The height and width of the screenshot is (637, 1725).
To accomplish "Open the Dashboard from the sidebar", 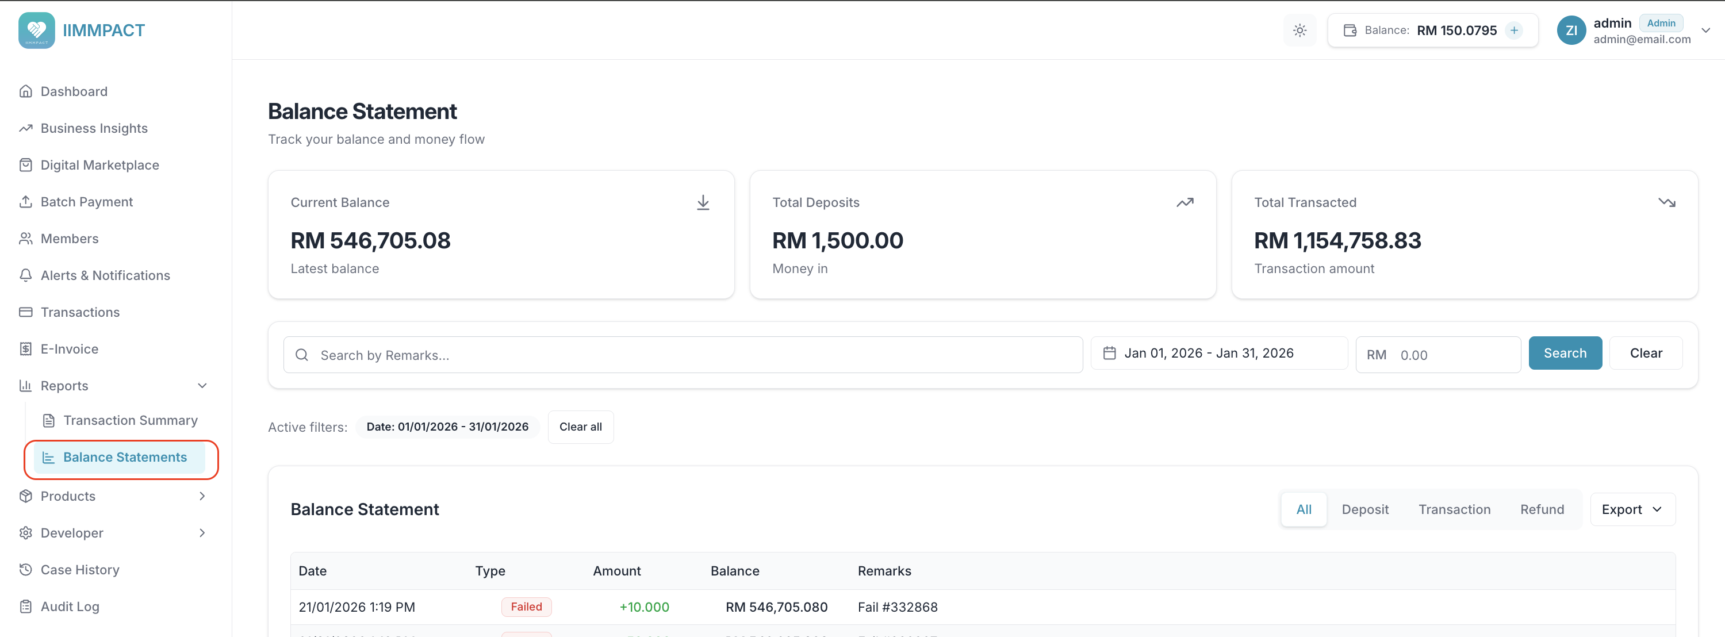I will [72, 91].
